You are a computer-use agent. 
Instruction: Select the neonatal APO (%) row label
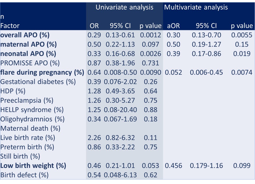(x=28, y=54)
